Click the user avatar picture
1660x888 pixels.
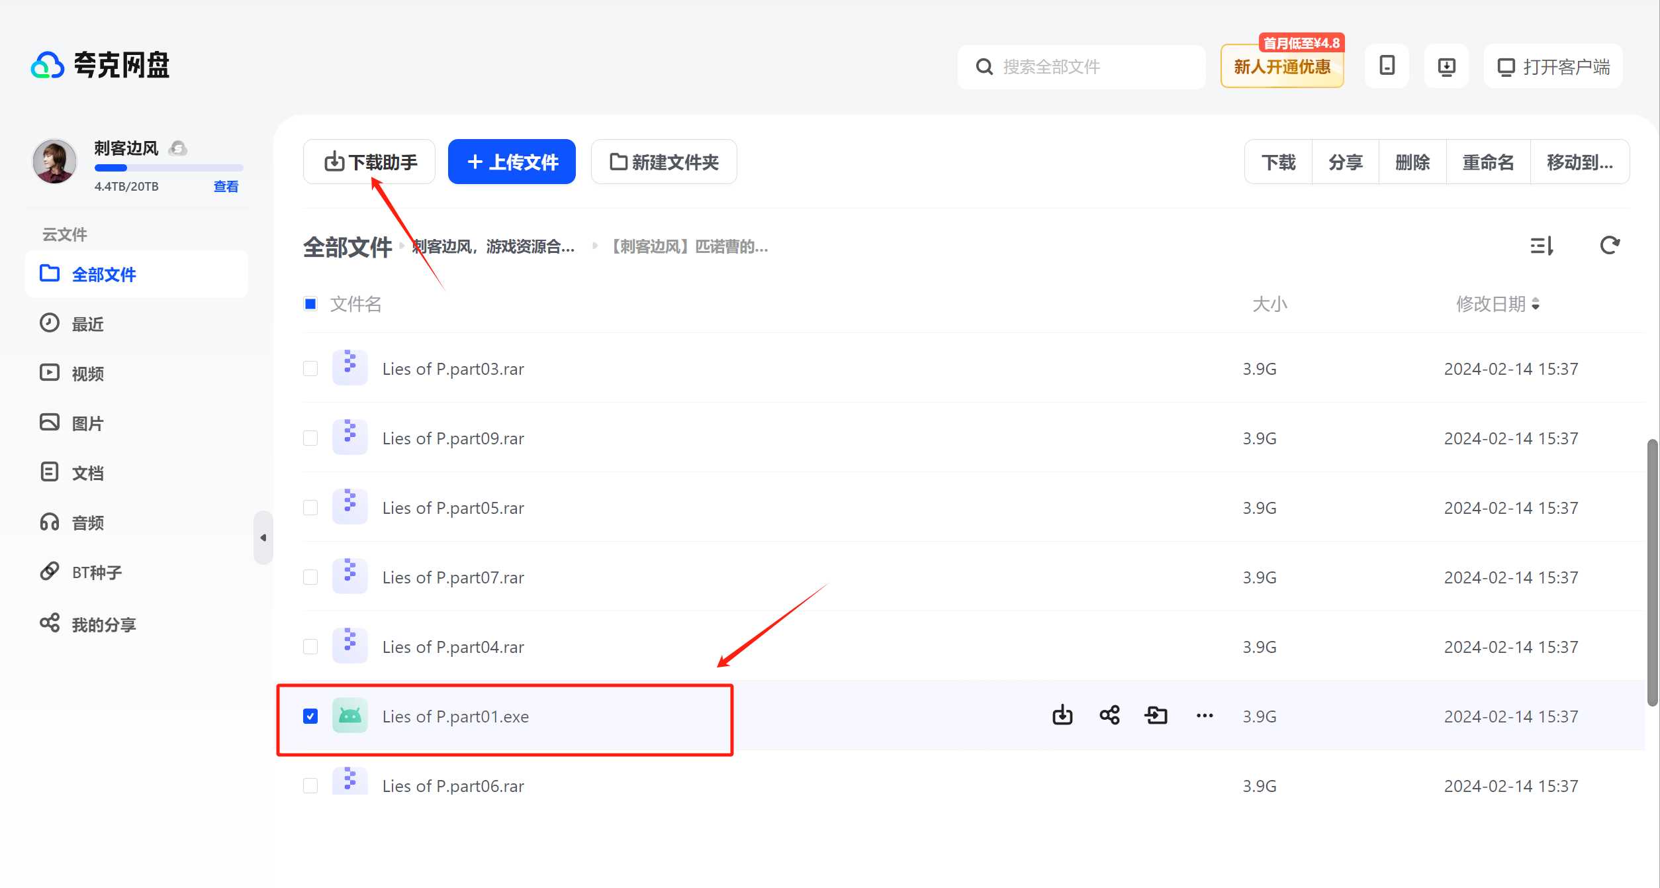pyautogui.click(x=55, y=162)
